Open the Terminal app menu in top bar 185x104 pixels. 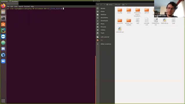click(x=14, y=1)
